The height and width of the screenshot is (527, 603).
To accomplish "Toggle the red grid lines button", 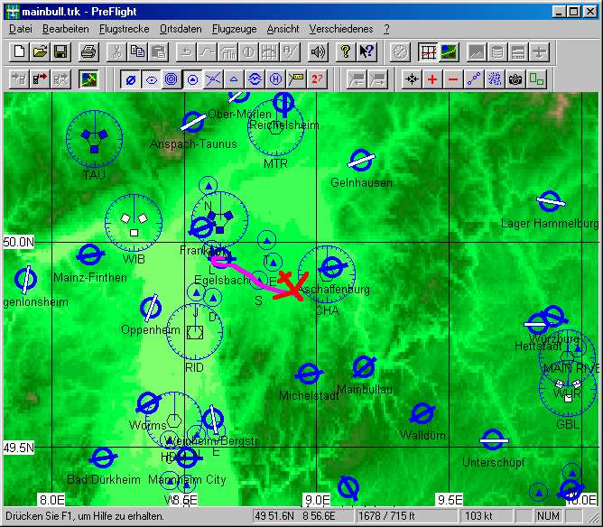I will click(x=428, y=51).
